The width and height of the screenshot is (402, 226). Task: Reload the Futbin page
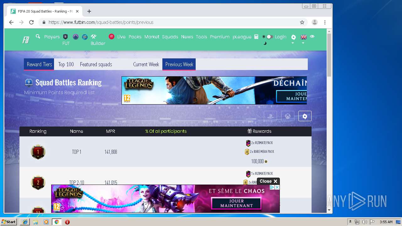coord(31,22)
